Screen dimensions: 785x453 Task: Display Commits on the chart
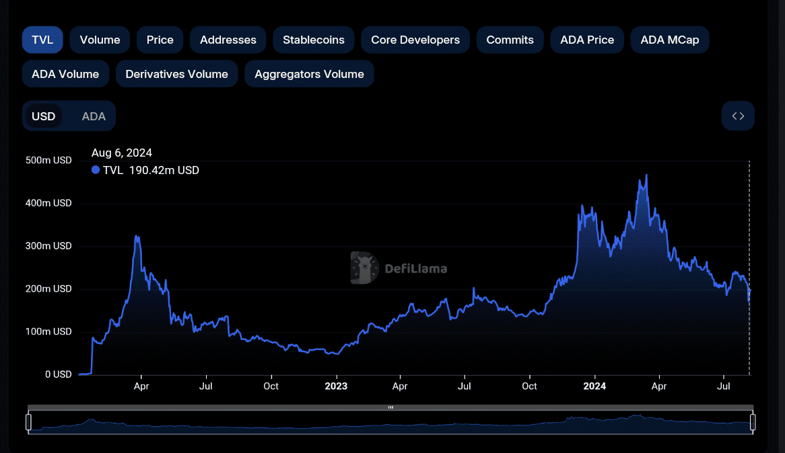pos(510,40)
